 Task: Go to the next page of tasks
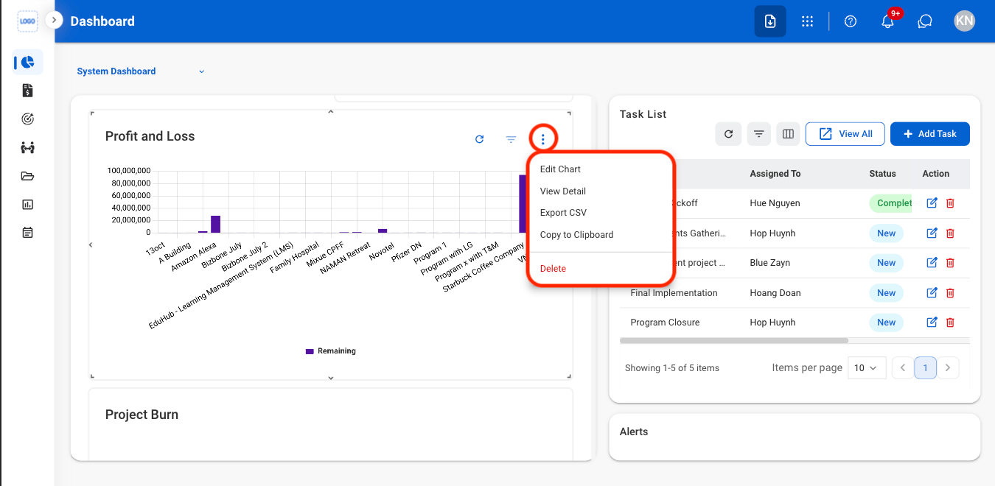(x=948, y=367)
